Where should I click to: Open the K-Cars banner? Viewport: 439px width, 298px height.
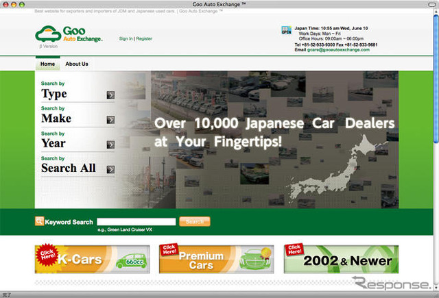(x=92, y=259)
